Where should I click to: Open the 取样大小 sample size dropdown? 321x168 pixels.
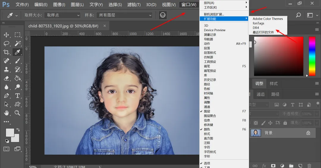(x=62, y=15)
